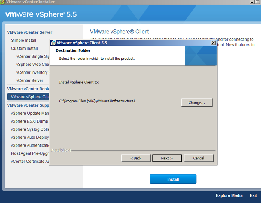This screenshot has height=203, width=261.
Task: Select the vCenter Server list item
Action: tap(30, 80)
